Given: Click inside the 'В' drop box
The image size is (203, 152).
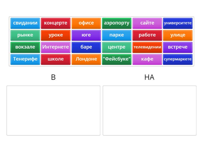Looking at the screenshot, I should 53,110.
